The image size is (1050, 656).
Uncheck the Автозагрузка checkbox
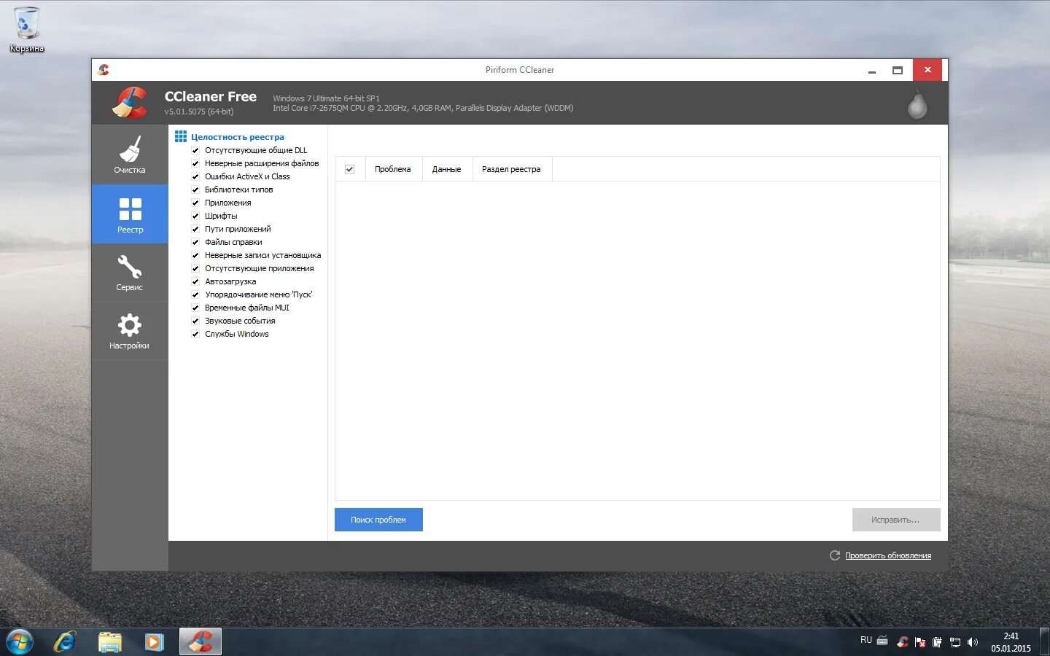[x=195, y=281]
